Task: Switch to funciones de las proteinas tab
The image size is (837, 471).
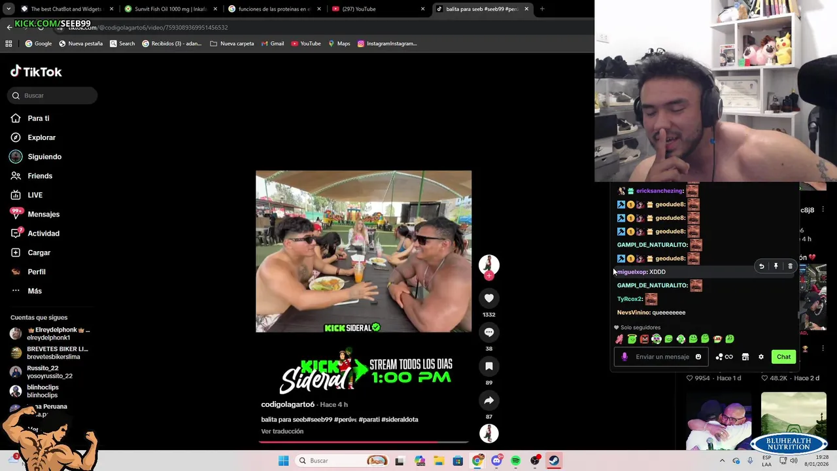Action: [x=273, y=9]
